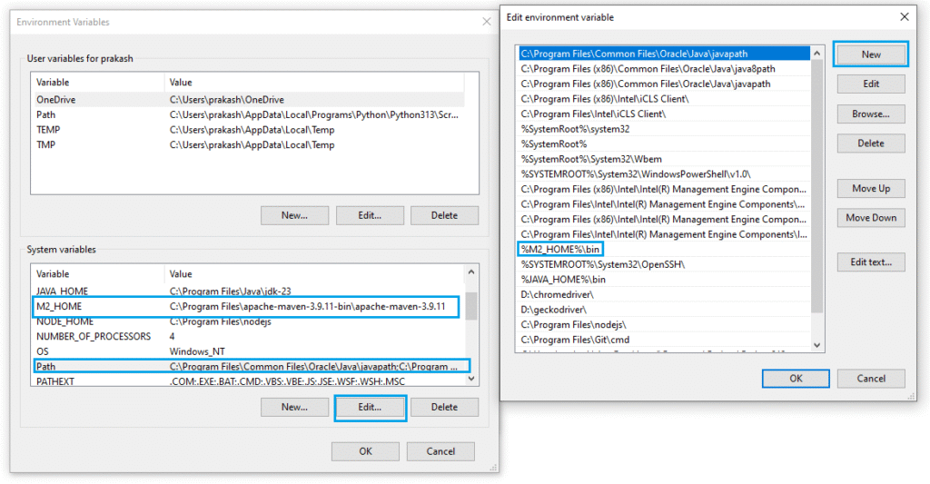
Task: Click the Browse... button
Action: tap(871, 114)
